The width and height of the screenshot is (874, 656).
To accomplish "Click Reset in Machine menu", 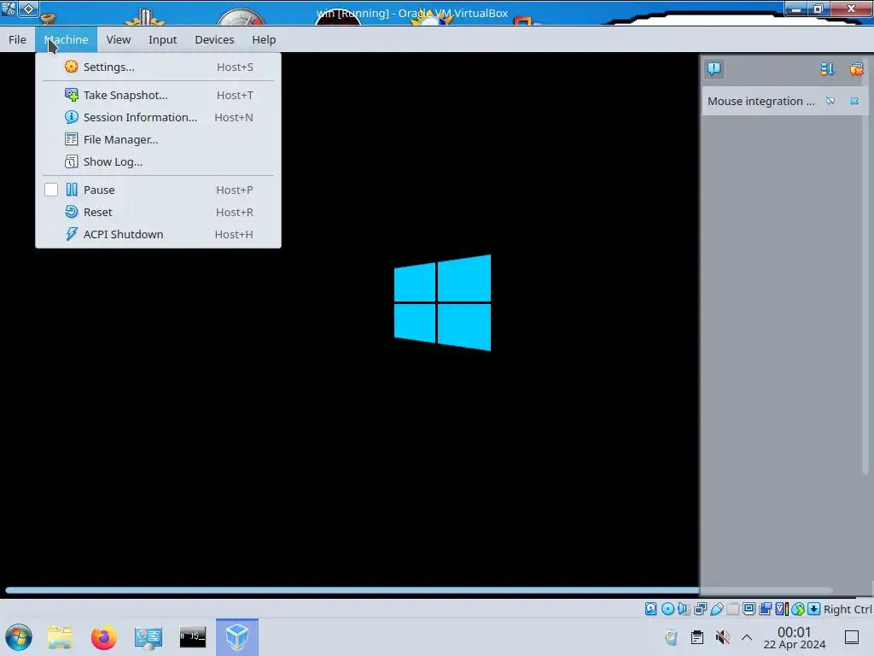I will tap(158, 212).
